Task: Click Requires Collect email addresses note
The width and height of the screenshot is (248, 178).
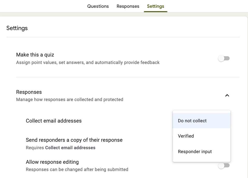Action: 61,148
